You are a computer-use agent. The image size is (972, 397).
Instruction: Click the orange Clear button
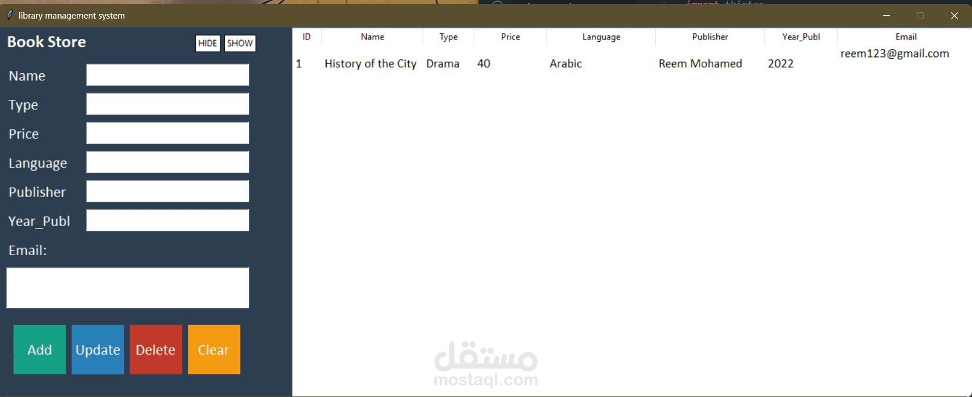[214, 349]
